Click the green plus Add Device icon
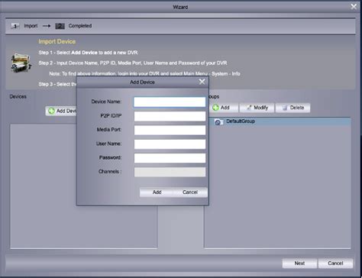362x278 pixels. [51, 111]
